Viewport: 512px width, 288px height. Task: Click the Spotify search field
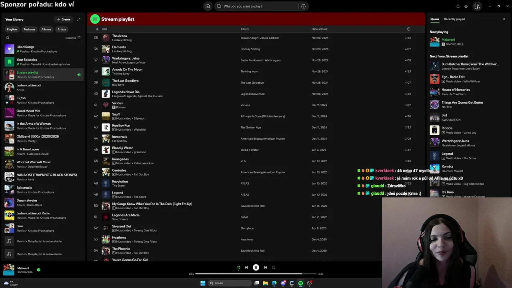coord(256,6)
